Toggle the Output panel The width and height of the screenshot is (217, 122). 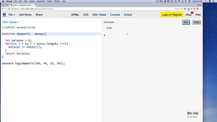click(128, 15)
